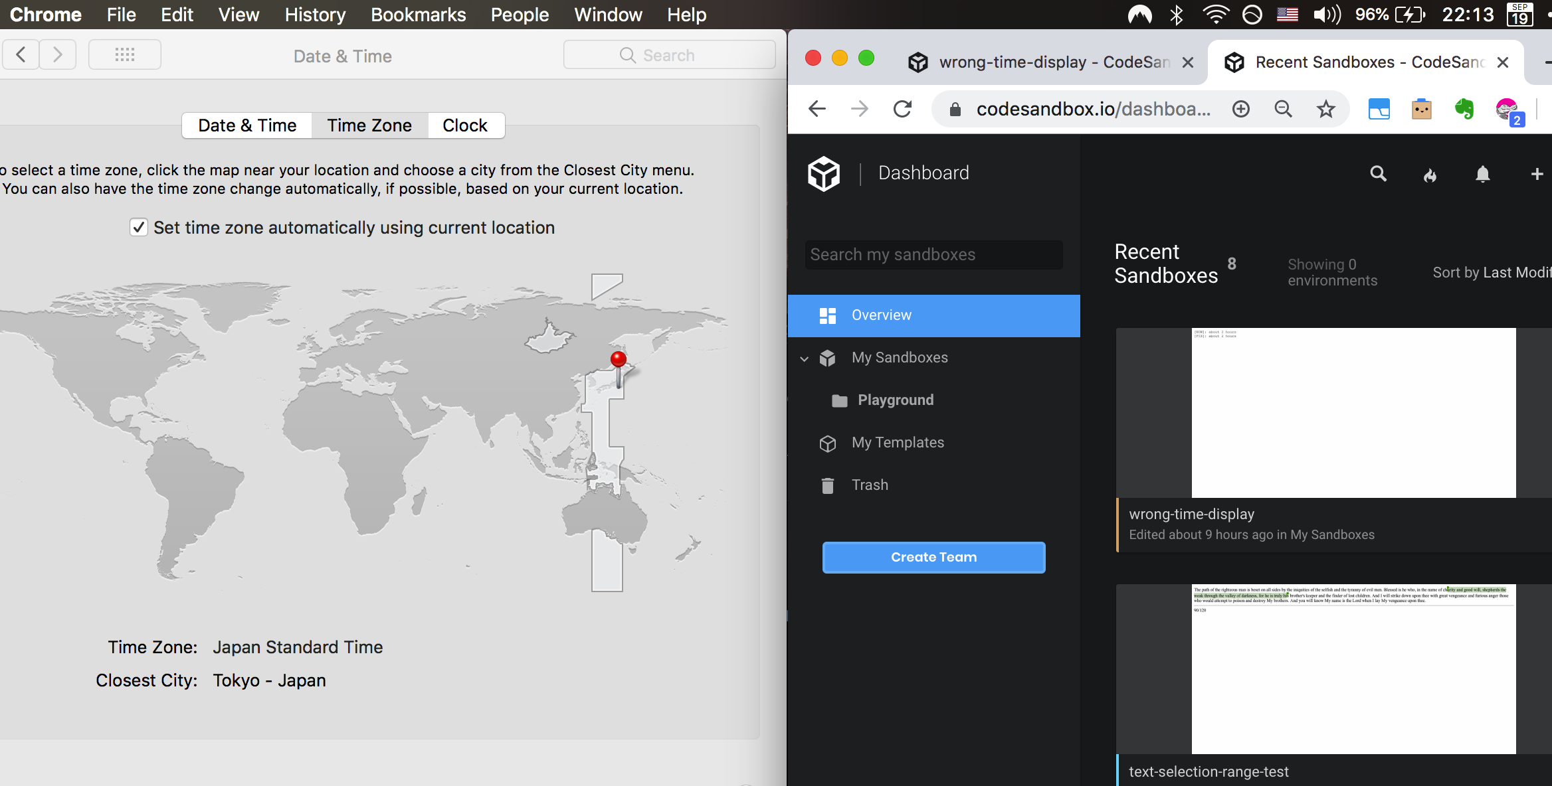Reload the page in the browser toolbar
Screen dimensions: 1552x786
tap(902, 109)
